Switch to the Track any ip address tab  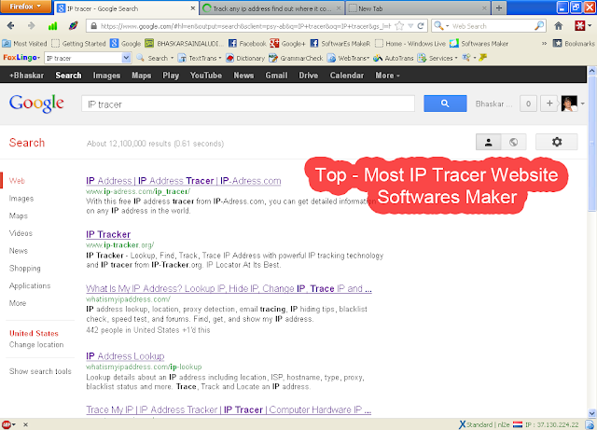pyautogui.click(x=271, y=8)
